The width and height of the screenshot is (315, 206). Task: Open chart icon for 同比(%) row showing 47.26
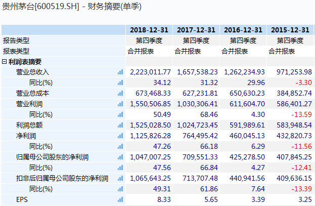tap(120, 146)
